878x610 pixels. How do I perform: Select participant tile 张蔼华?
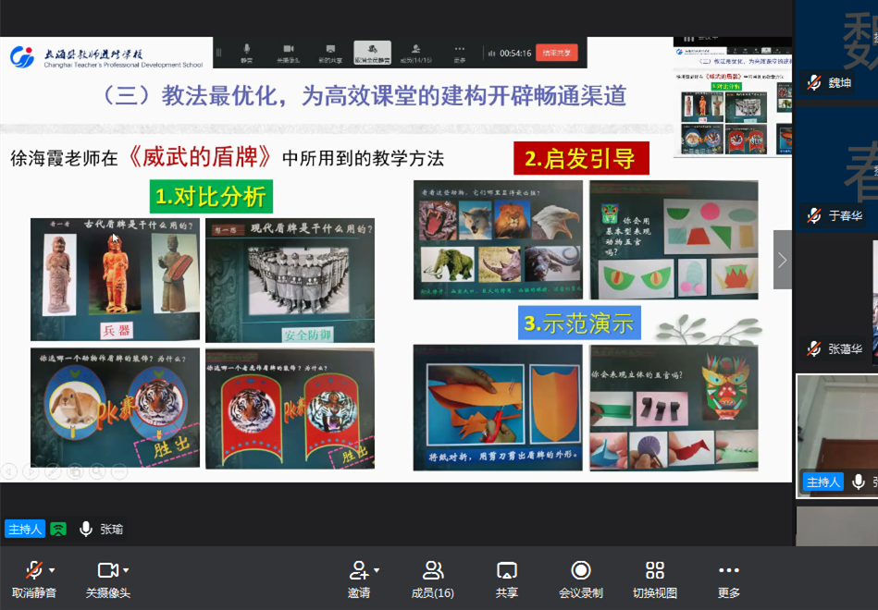[836, 302]
